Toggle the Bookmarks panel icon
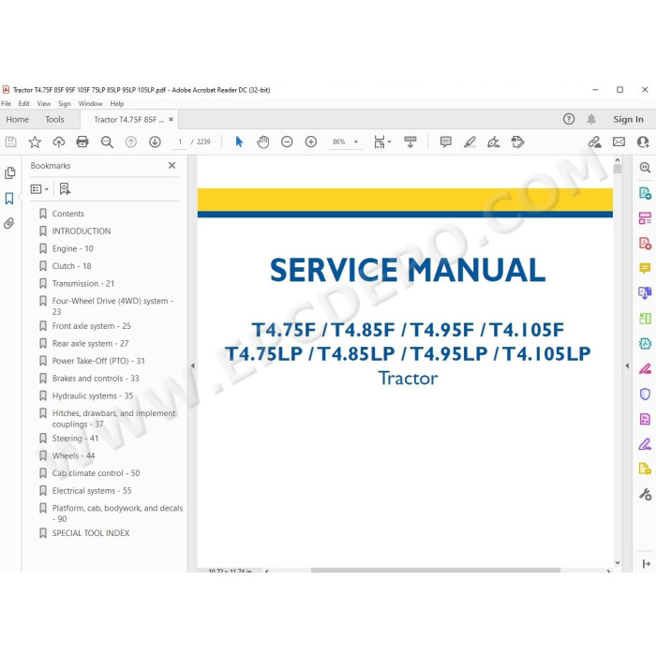This screenshot has height=656, width=656. (x=9, y=199)
